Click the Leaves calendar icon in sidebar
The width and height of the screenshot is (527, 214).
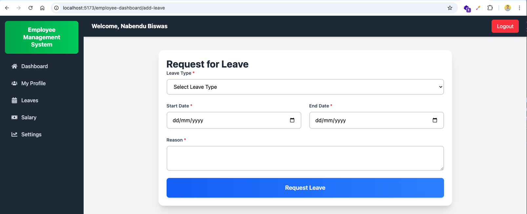click(14, 100)
